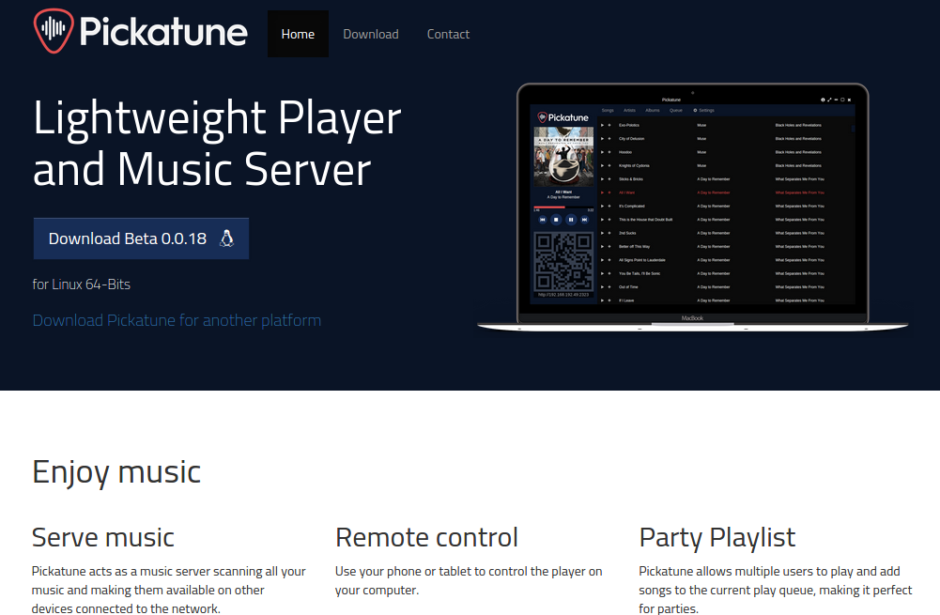This screenshot has width=940, height=615.
Task: Click the red play icon for All I Want
Action: click(603, 192)
